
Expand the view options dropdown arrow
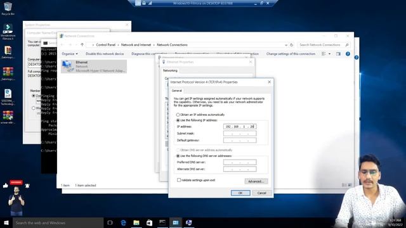click(329, 54)
